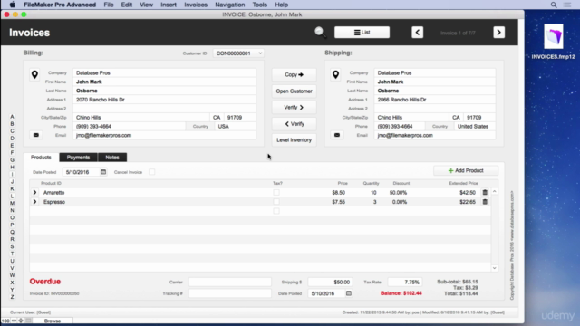Switch to List view
This screenshot has height=326, width=580.
click(x=362, y=33)
